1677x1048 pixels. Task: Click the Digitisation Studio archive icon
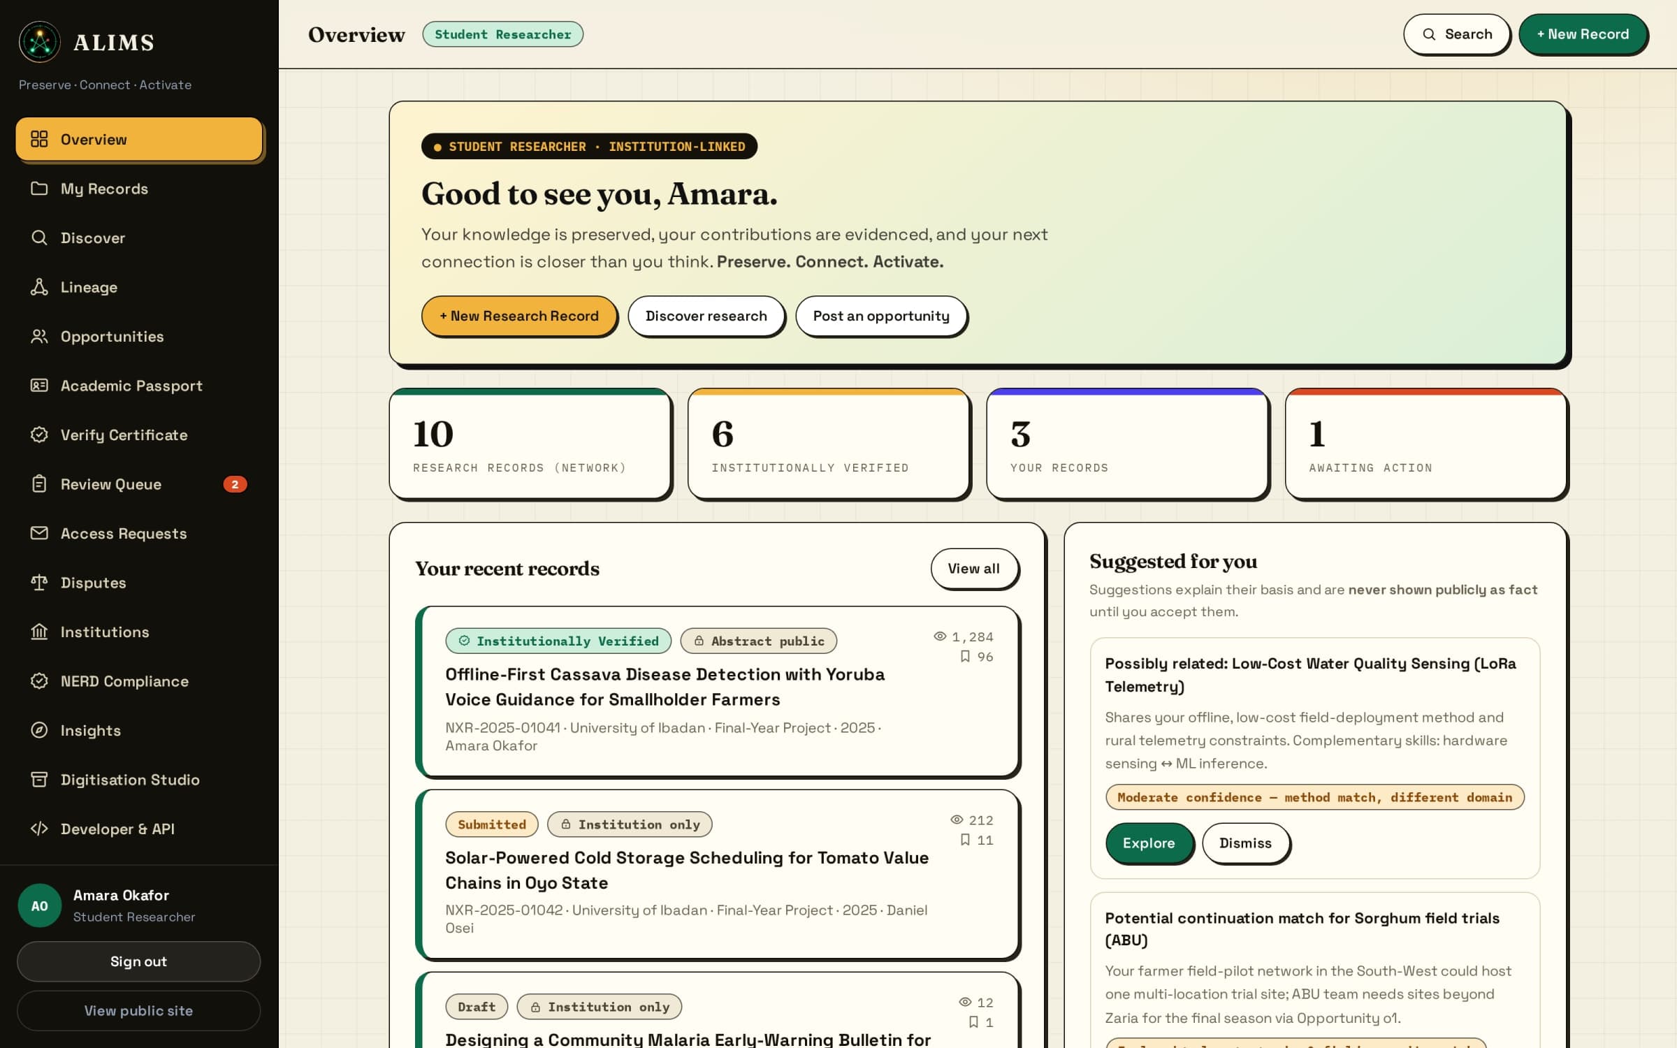[39, 780]
